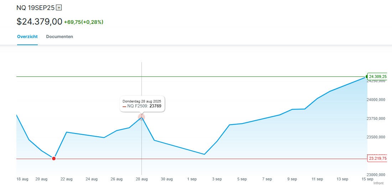Click the NQ 19SEP25 instrument title
This screenshot has height=185, width=392.
(x=35, y=7)
